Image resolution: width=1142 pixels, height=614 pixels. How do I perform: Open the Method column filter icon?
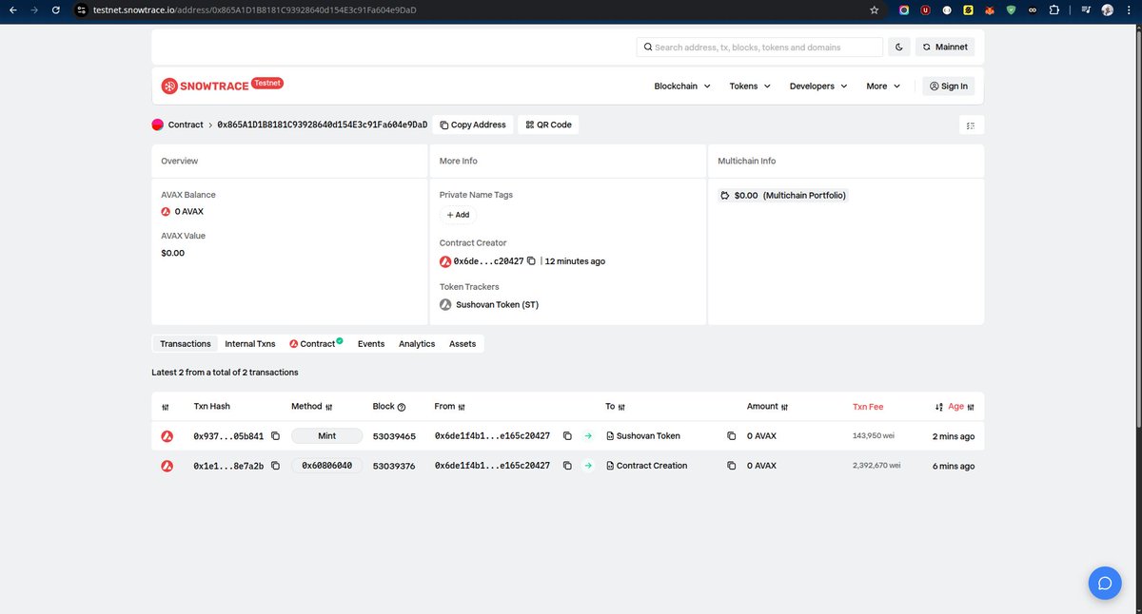pyautogui.click(x=329, y=407)
